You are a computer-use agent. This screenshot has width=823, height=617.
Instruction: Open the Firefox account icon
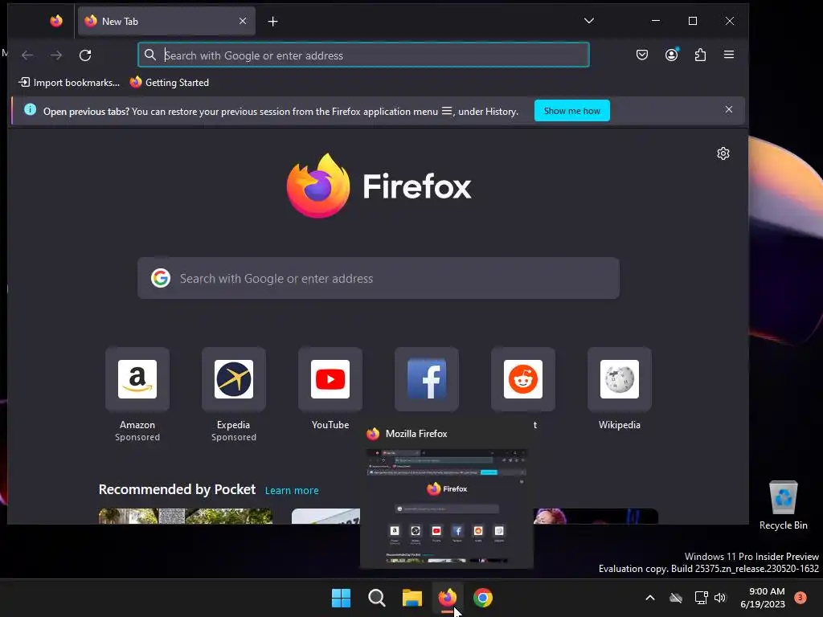(x=671, y=55)
